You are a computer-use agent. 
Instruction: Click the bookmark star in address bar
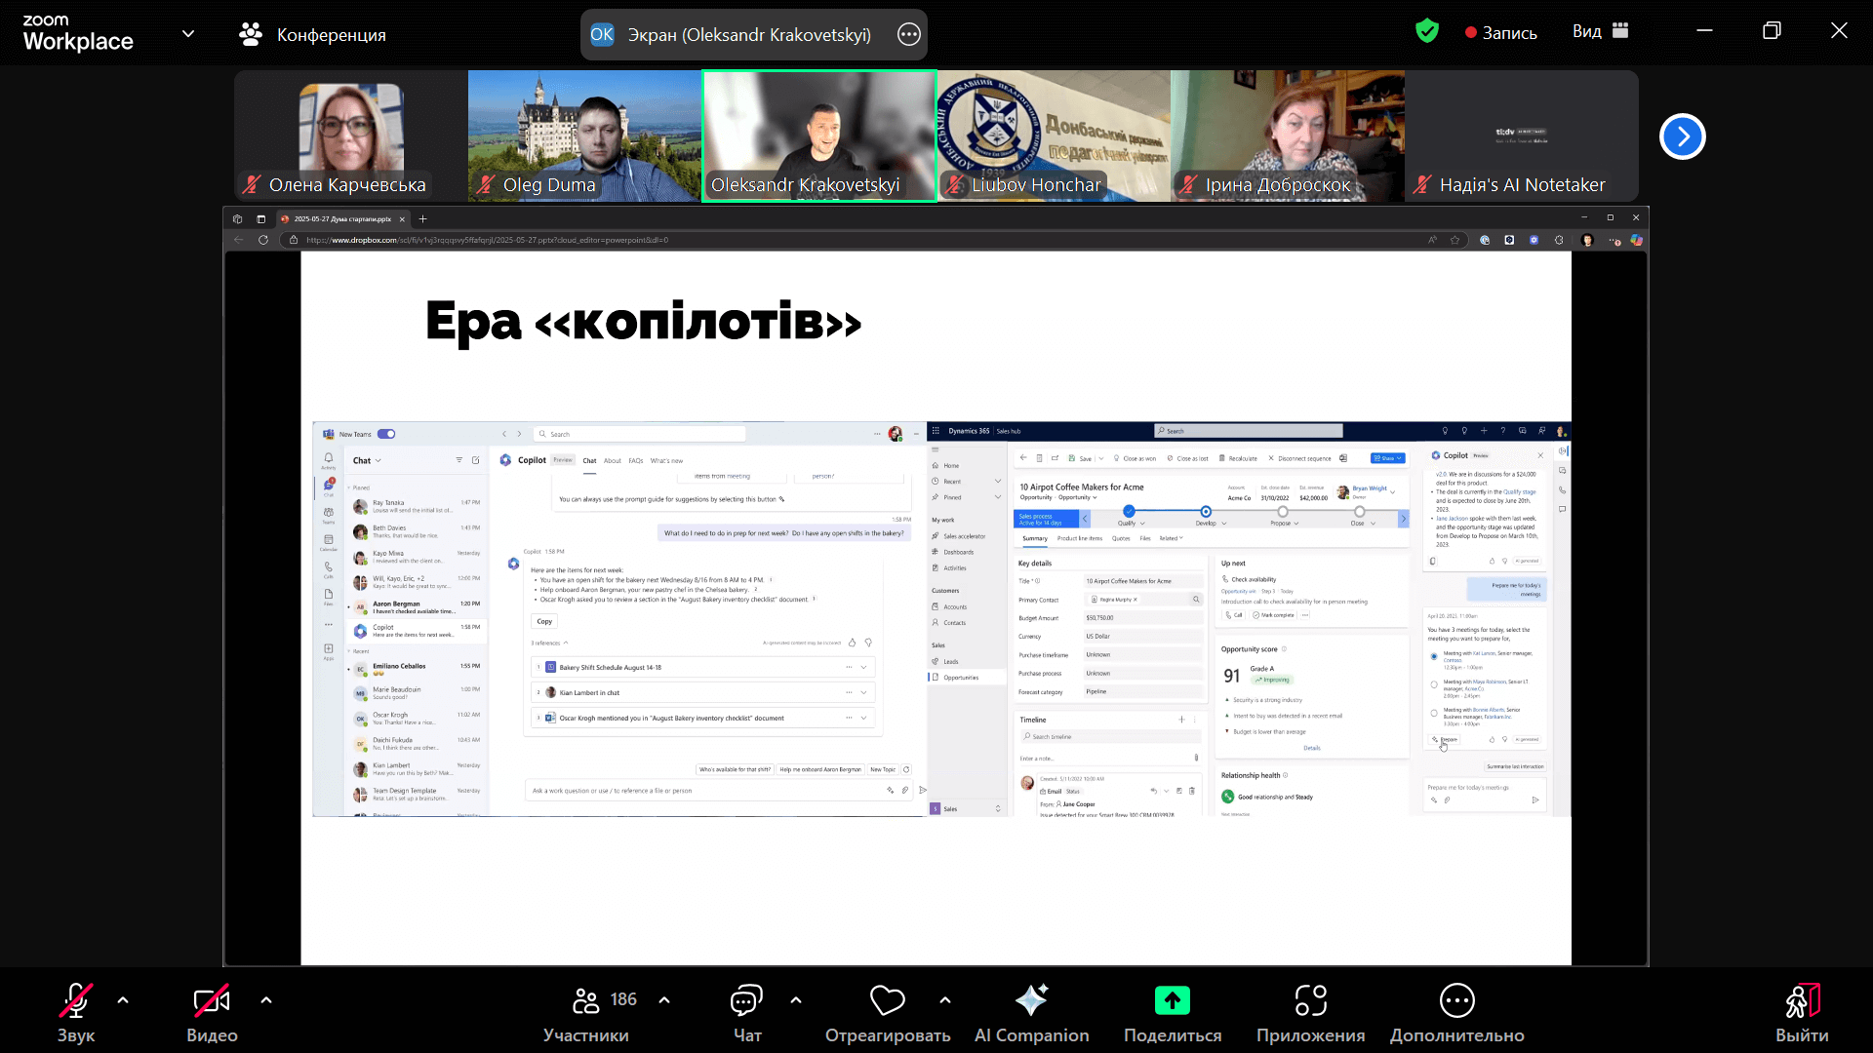[1455, 240]
